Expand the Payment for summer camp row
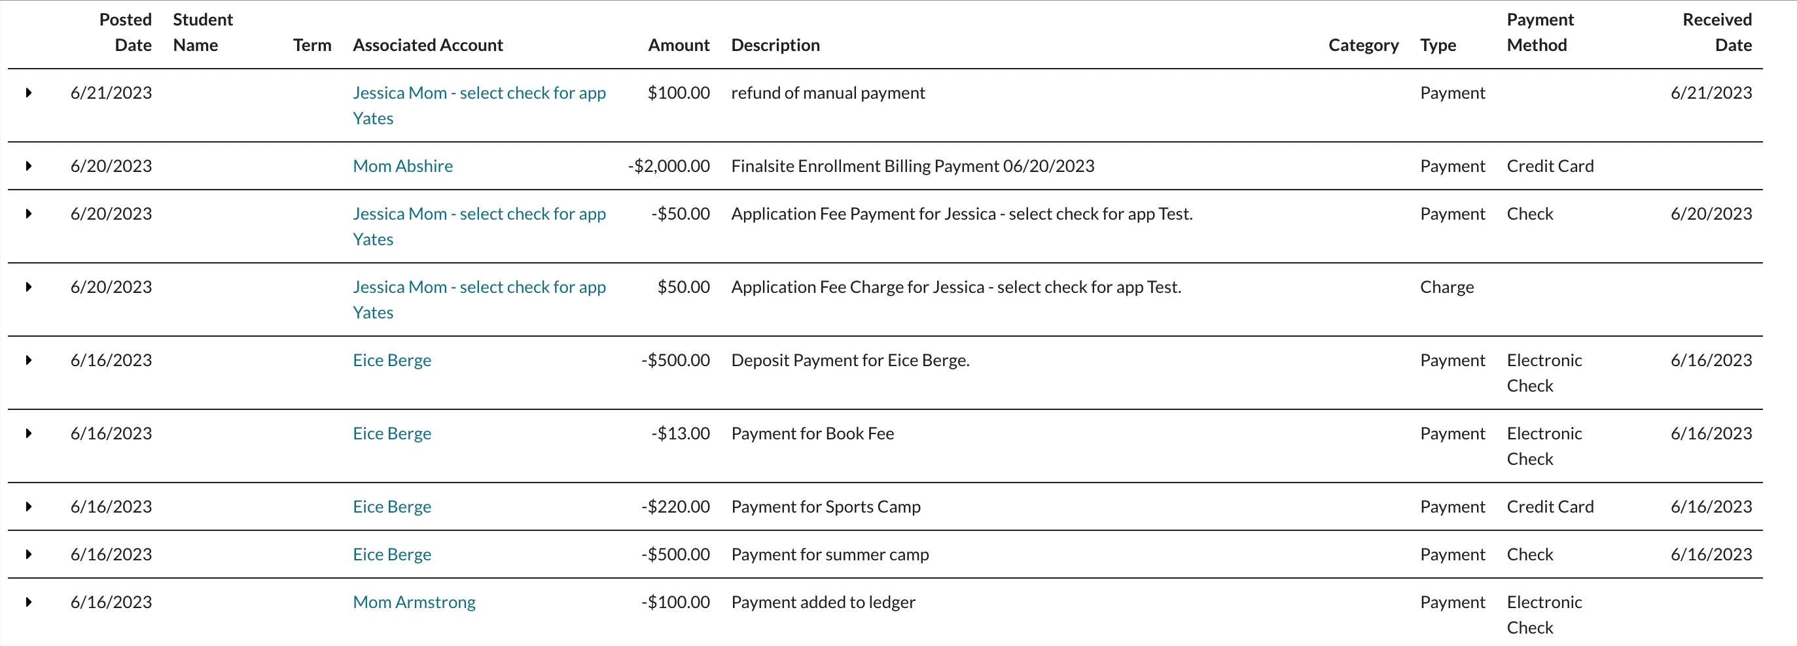This screenshot has width=1797, height=646. [29, 554]
